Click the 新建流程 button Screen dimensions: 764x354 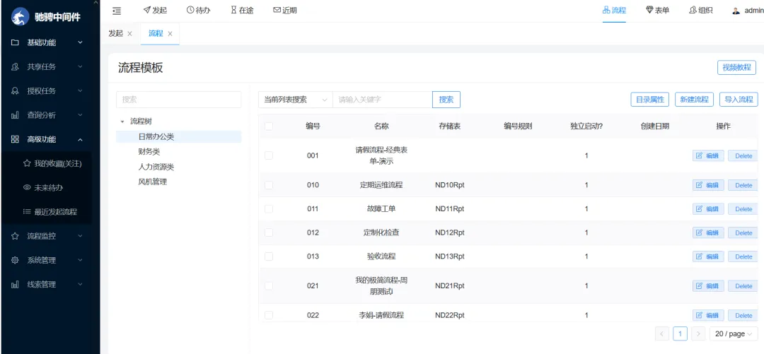click(694, 100)
